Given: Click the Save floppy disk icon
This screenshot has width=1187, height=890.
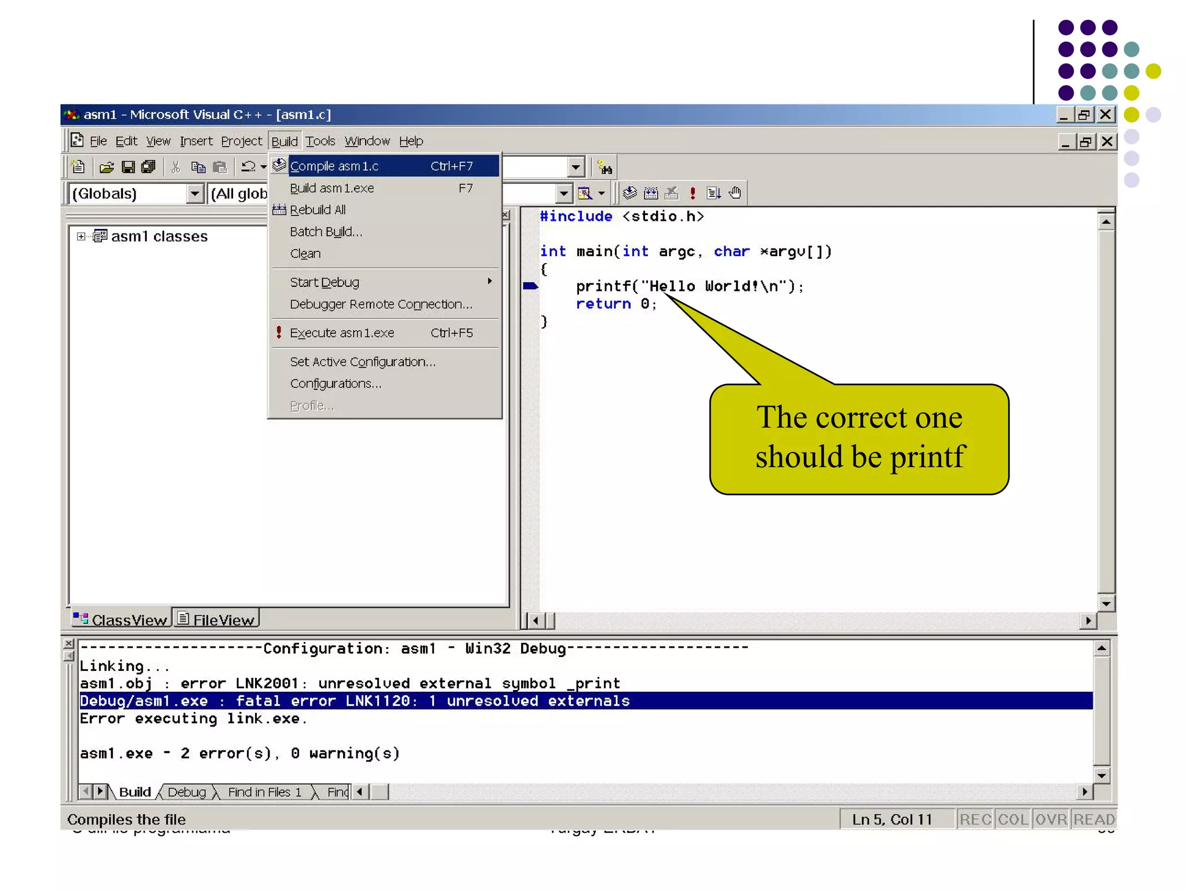Looking at the screenshot, I should click(x=128, y=167).
